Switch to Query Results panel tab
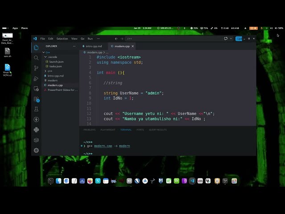285x214 pixels. click(158, 130)
